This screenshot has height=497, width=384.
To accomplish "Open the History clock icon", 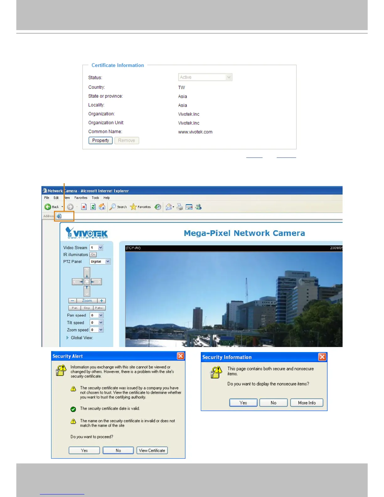I will (158, 207).
